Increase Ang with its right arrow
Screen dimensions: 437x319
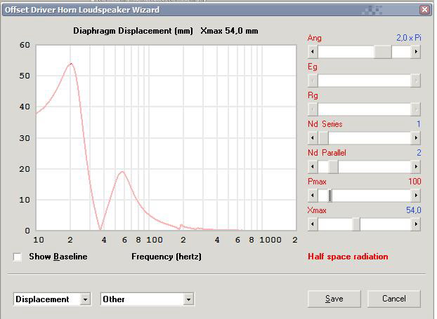pos(416,52)
